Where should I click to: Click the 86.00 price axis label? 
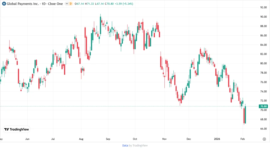[x=263, y=36]
